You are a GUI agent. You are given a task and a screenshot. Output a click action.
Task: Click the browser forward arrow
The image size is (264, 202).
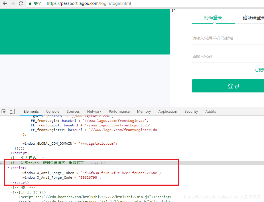[x=13, y=3]
